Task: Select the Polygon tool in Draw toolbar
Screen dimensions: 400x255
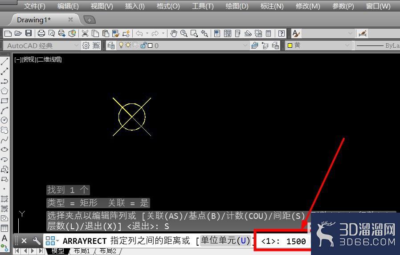Action: pos(4,91)
